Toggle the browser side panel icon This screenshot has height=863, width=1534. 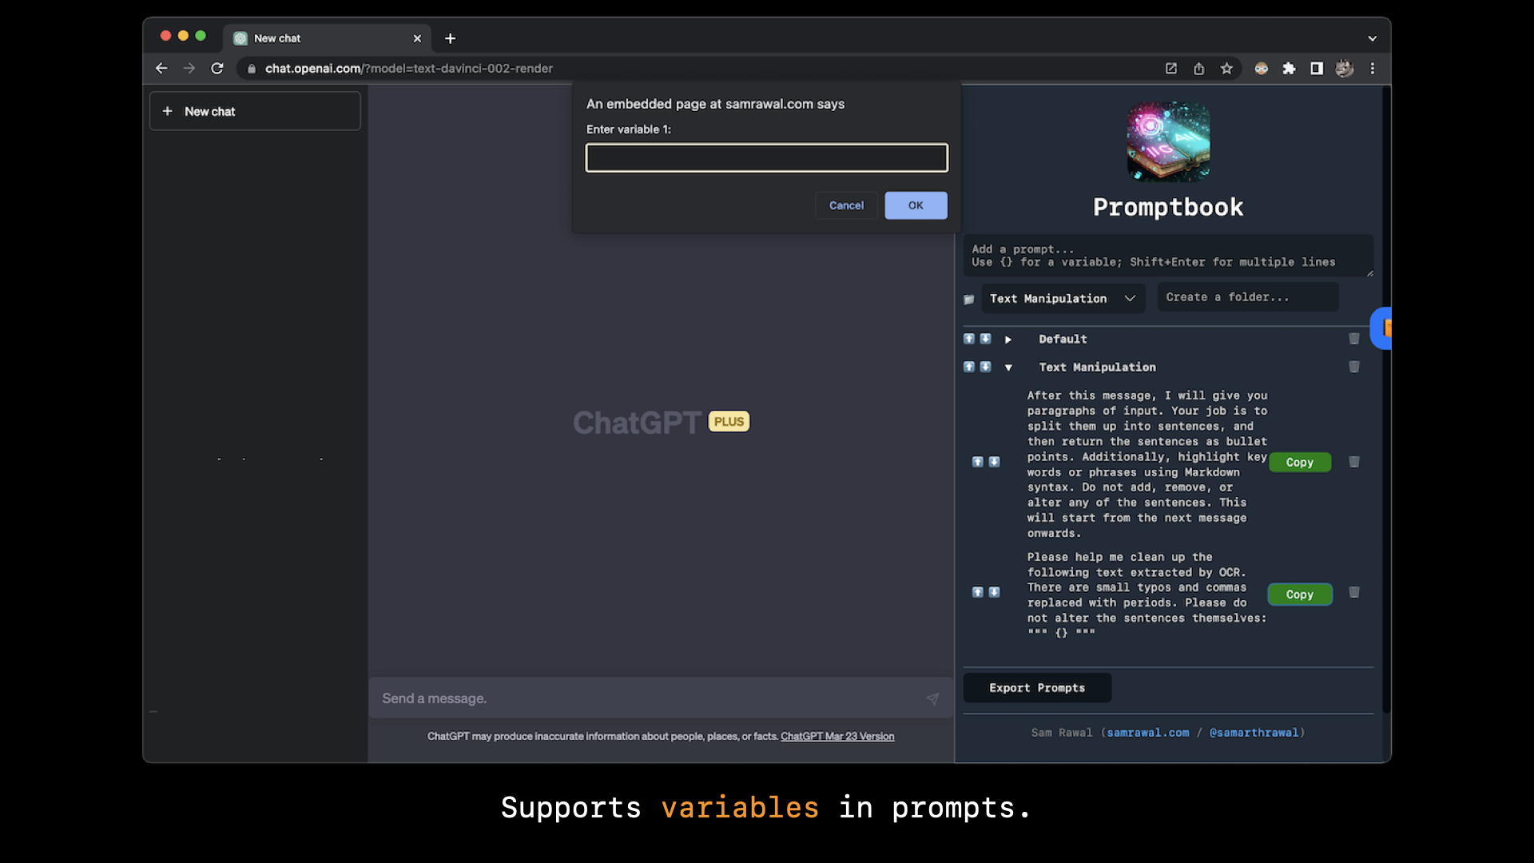pyautogui.click(x=1317, y=69)
